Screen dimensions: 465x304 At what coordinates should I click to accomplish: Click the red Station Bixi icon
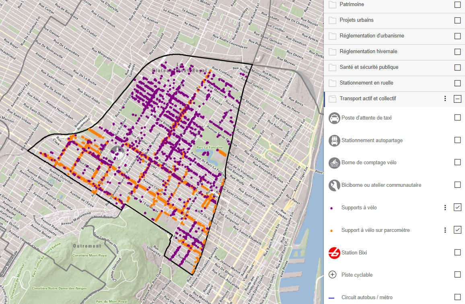334,253
